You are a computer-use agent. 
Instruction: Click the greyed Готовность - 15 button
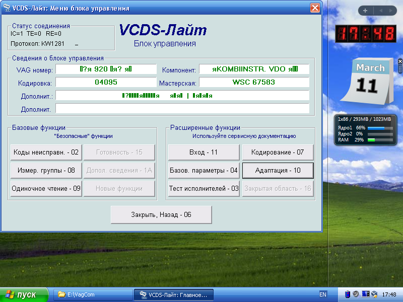coord(119,153)
